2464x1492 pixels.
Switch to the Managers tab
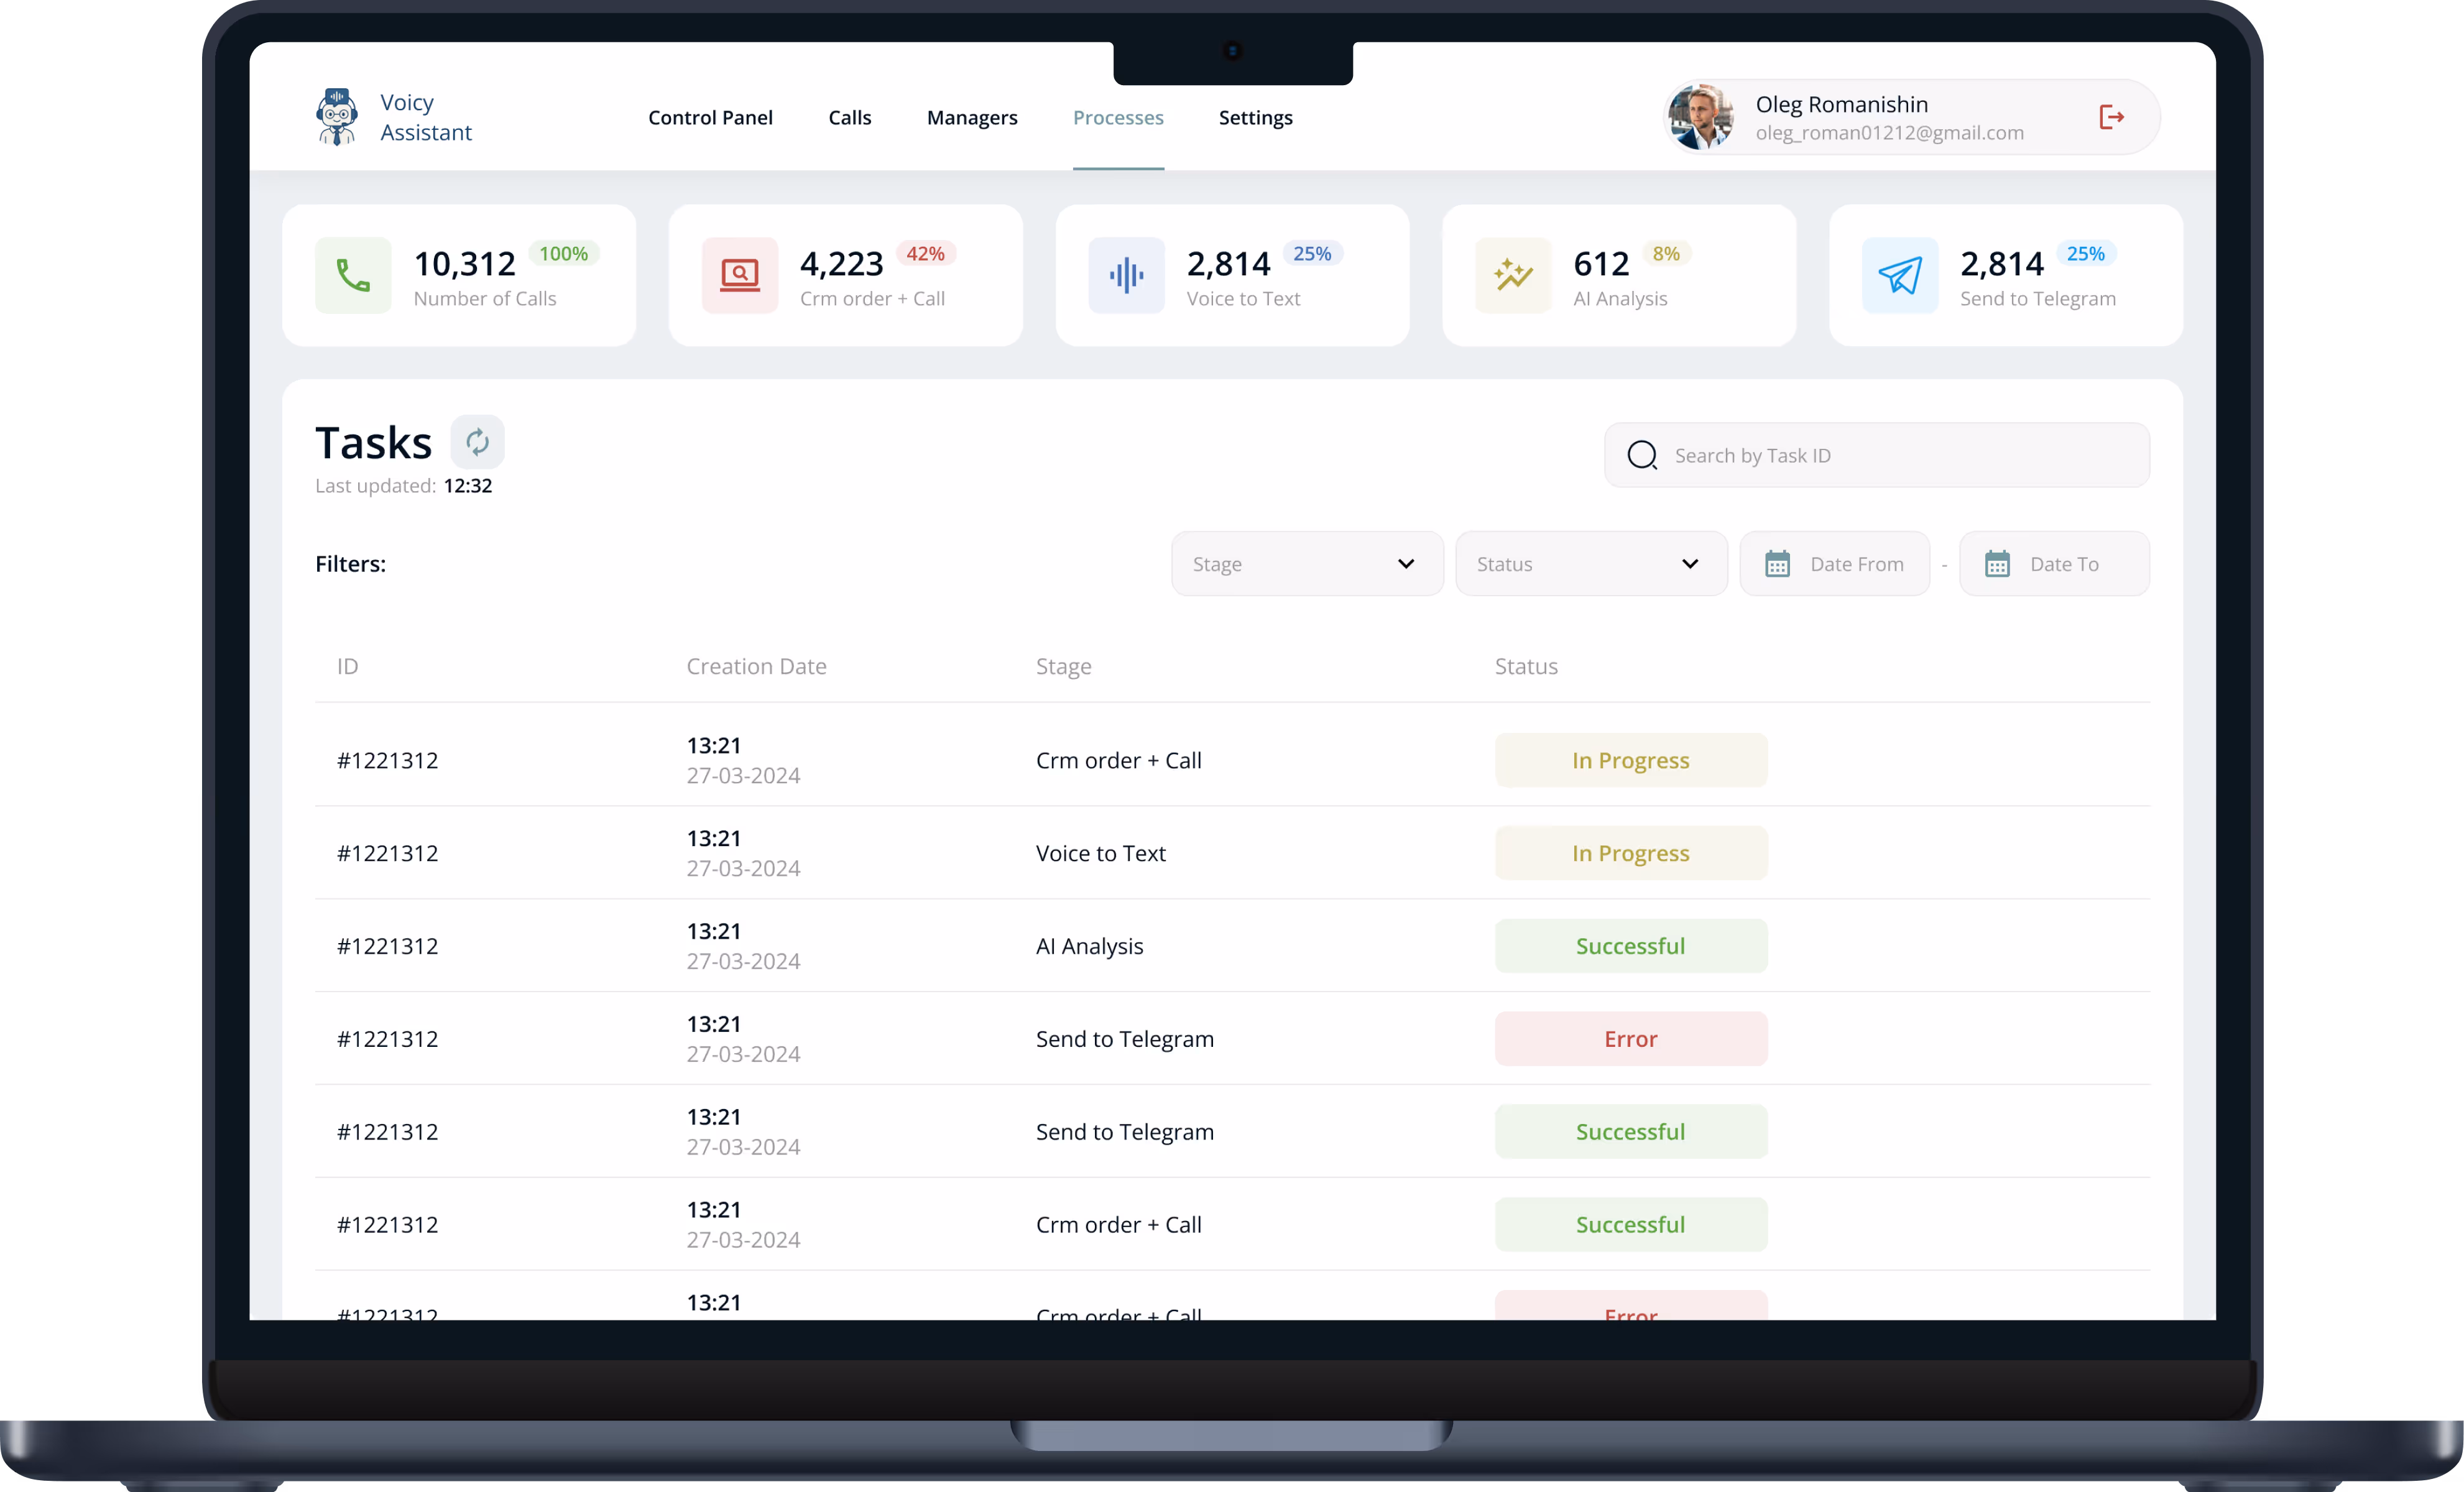pos(971,117)
